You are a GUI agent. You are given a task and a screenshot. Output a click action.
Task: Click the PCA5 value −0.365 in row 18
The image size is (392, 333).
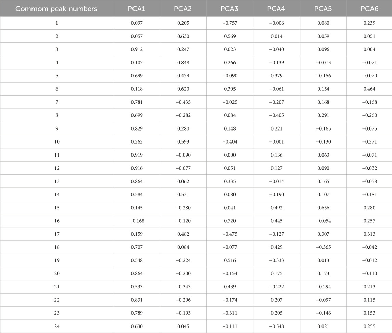323,247
